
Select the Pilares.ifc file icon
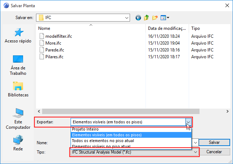click(x=42, y=56)
